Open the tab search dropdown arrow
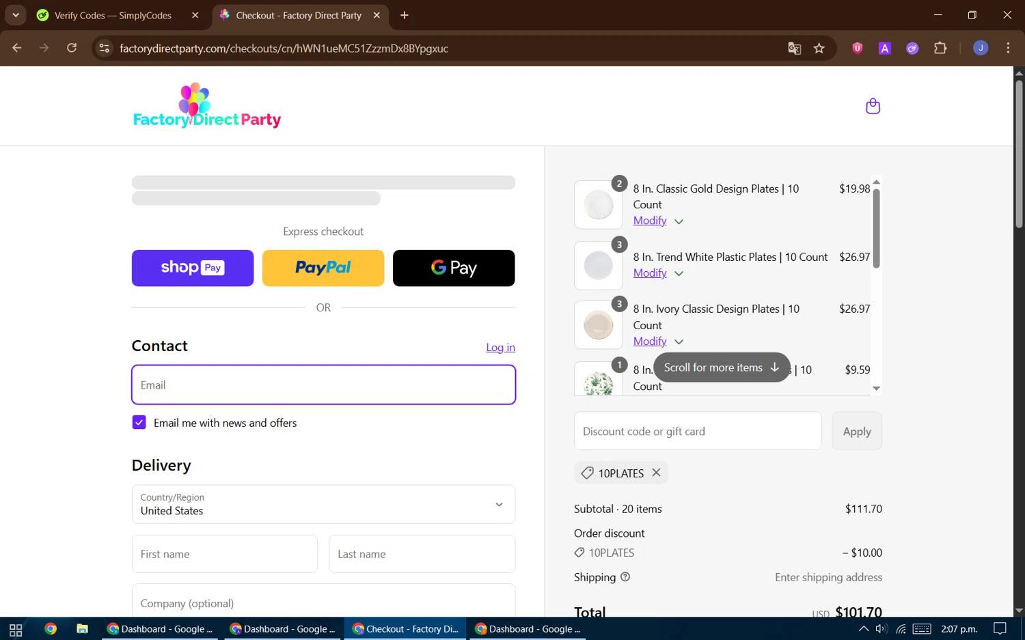Screen dimensions: 1025x640 [x=15, y=15]
